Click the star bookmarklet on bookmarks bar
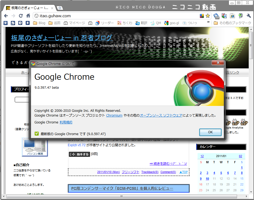254x200 pixels. coord(6,23)
